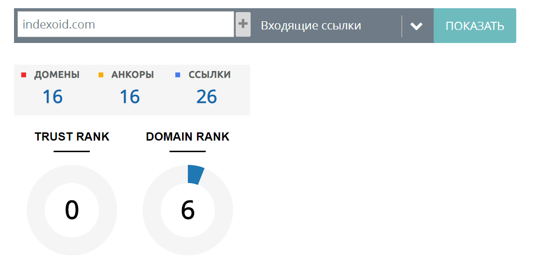Screen dimensions: 537x257
Task: Expand the white chevron arrow
Action: coord(416,26)
